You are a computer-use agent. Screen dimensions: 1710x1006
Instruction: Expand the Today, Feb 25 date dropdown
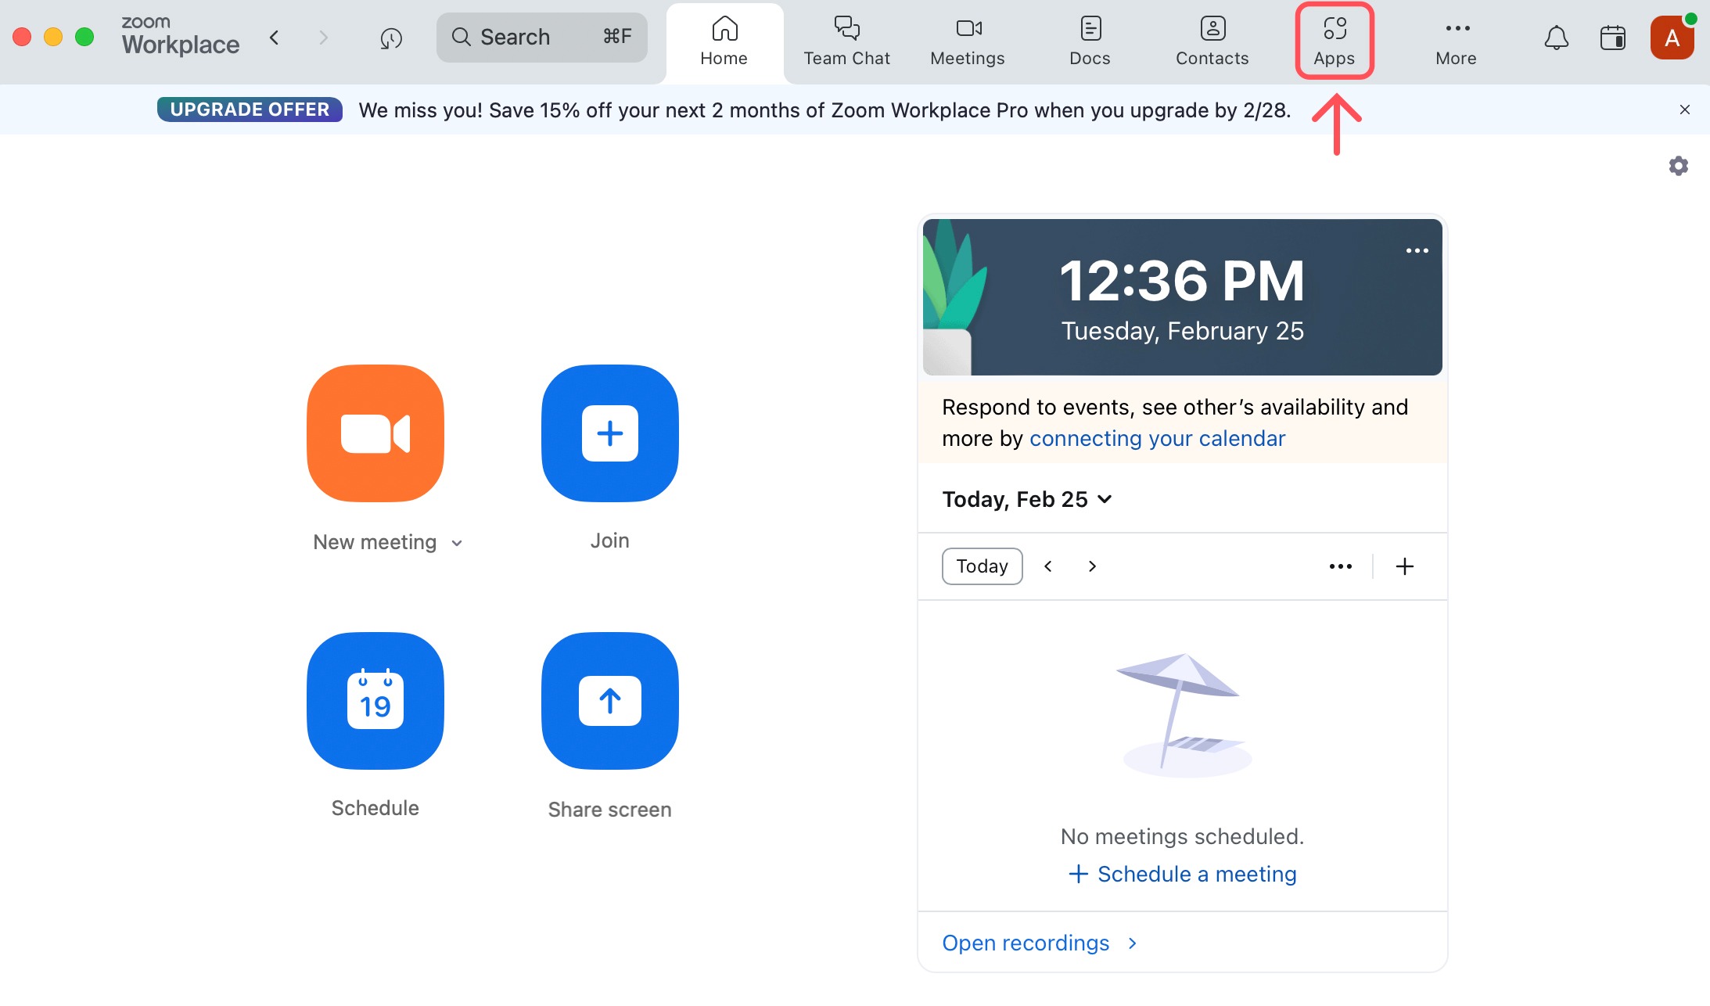click(1026, 499)
